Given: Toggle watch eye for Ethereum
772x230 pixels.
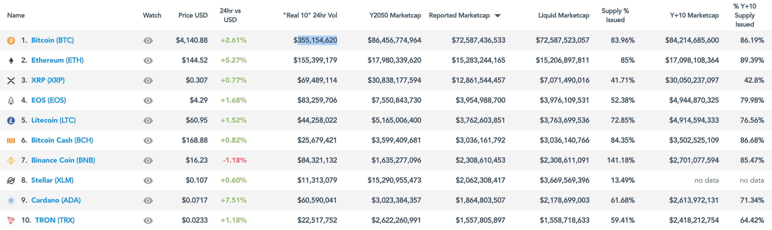Looking at the screenshot, I should (148, 61).
